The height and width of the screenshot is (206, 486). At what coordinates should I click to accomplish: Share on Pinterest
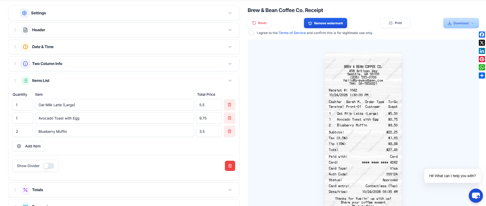[482, 59]
